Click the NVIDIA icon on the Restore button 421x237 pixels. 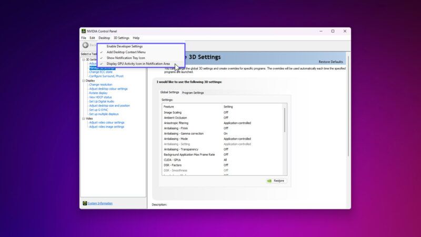pyautogui.click(x=270, y=181)
